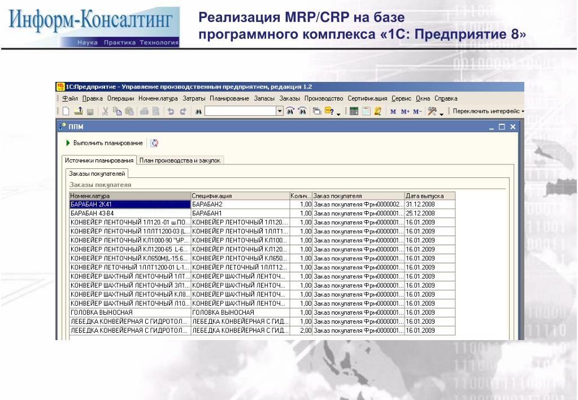Open the Планирование menu
The width and height of the screenshot is (578, 400).
point(229,98)
